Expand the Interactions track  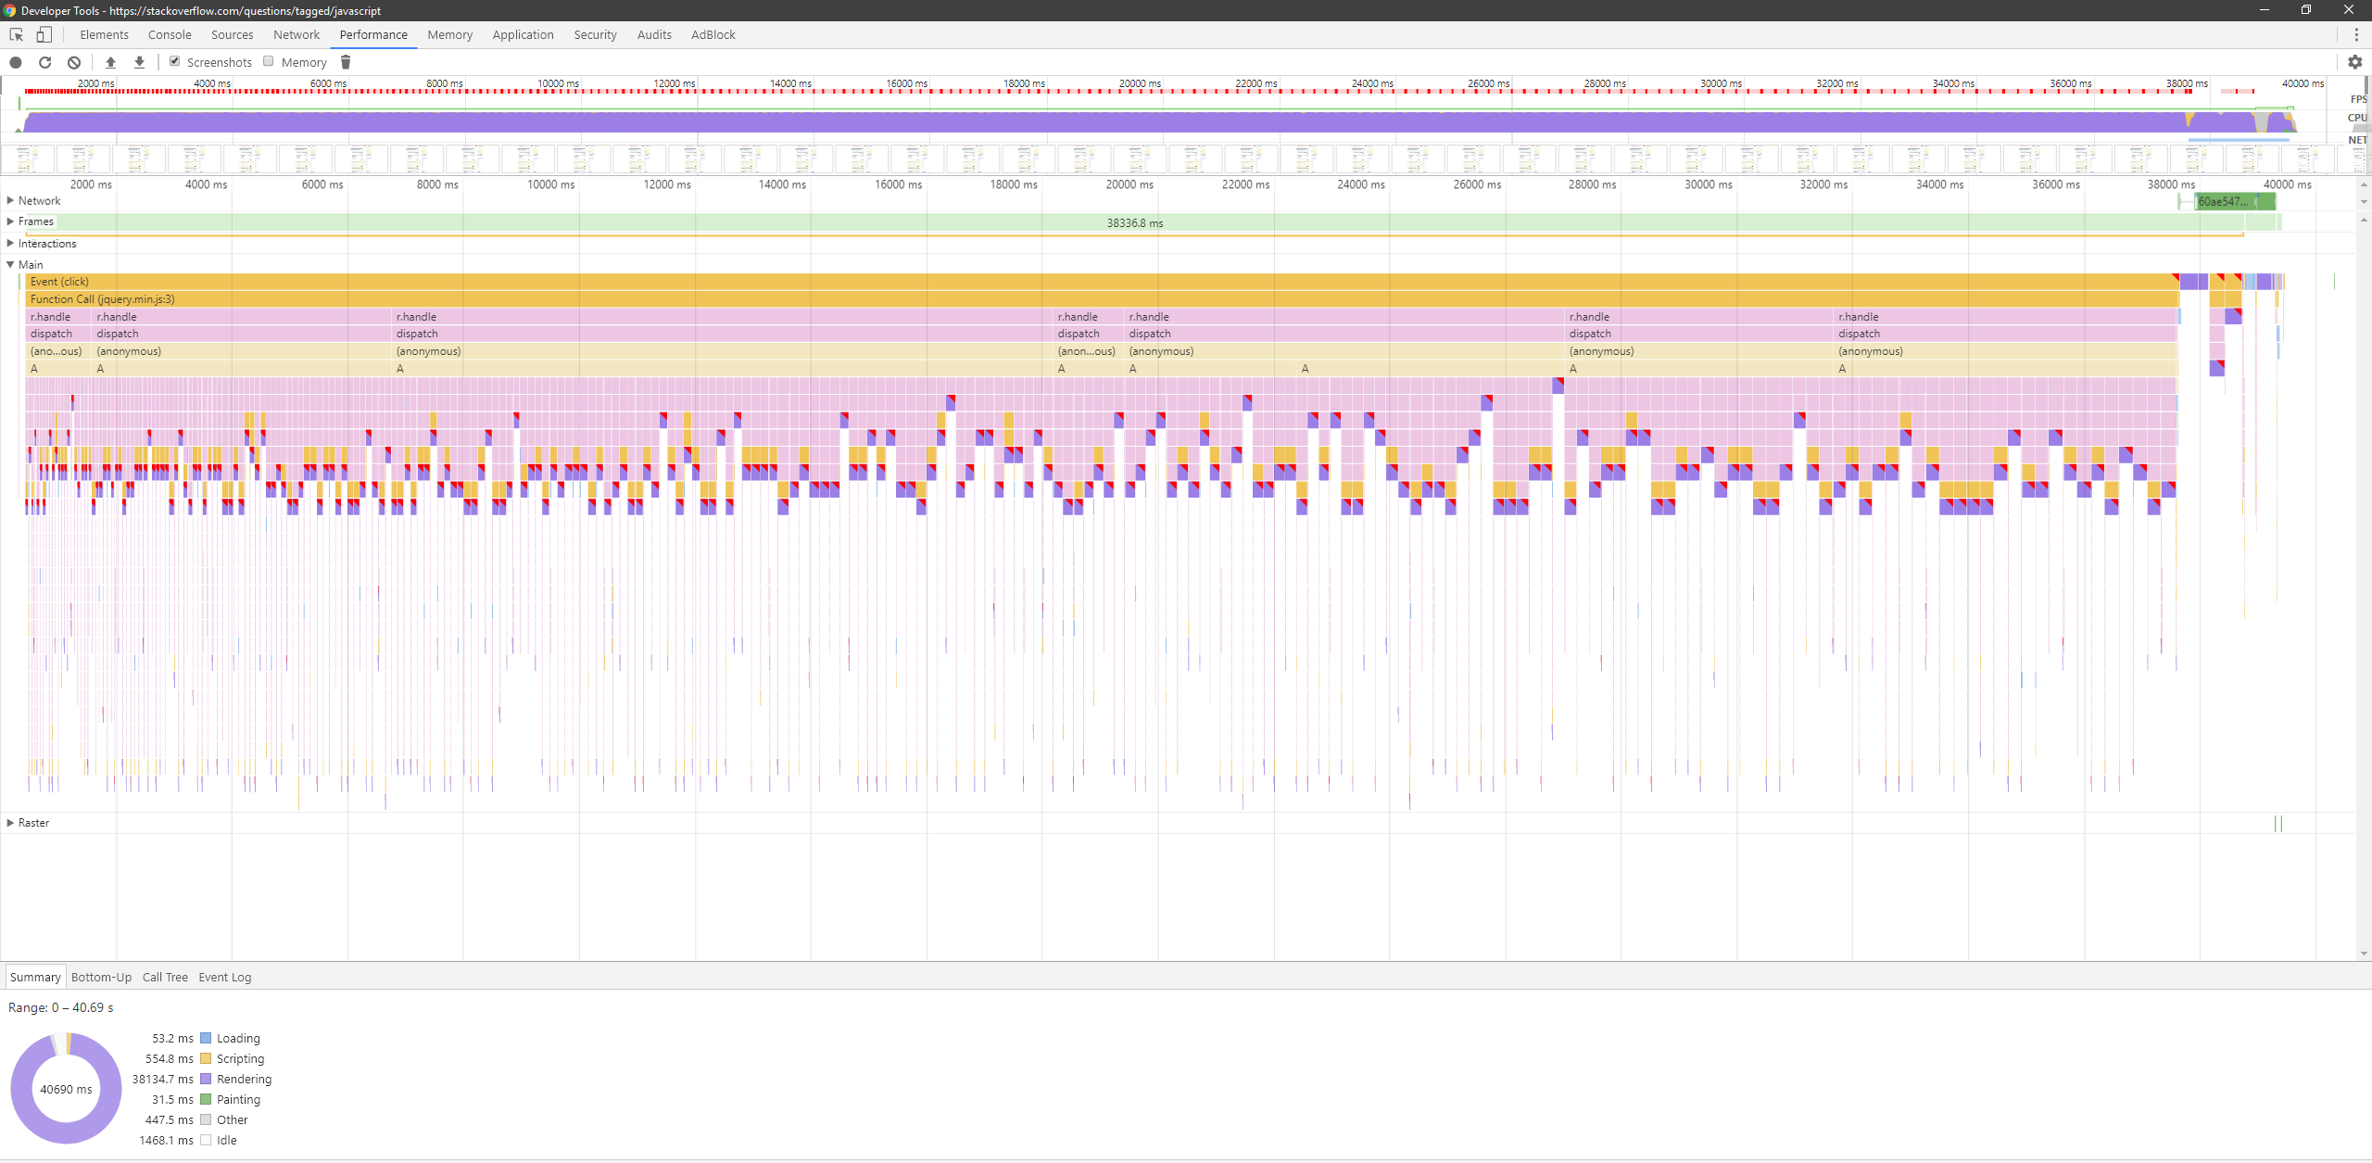10,243
